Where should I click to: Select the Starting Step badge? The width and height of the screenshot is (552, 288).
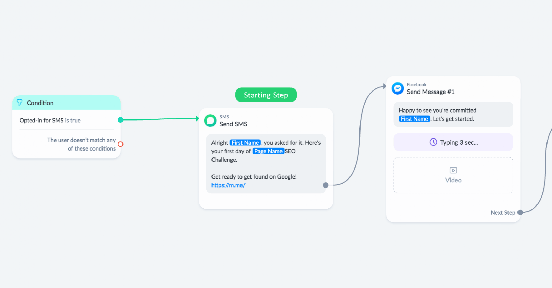point(266,95)
